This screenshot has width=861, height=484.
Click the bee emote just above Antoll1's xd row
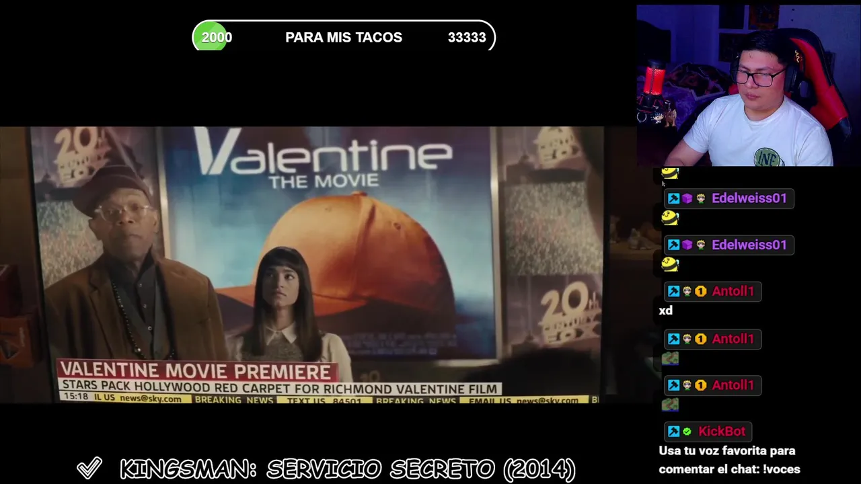(670, 264)
